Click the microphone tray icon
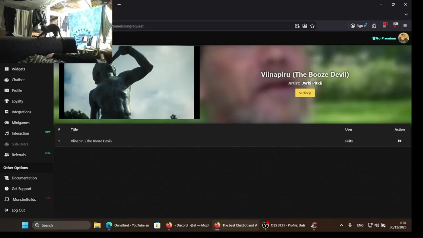 click(x=350, y=225)
